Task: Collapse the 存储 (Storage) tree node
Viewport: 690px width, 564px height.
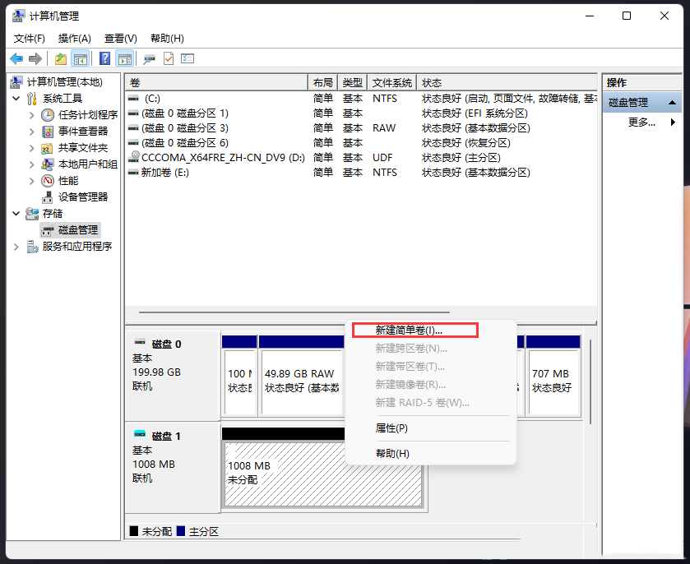Action: [x=16, y=213]
